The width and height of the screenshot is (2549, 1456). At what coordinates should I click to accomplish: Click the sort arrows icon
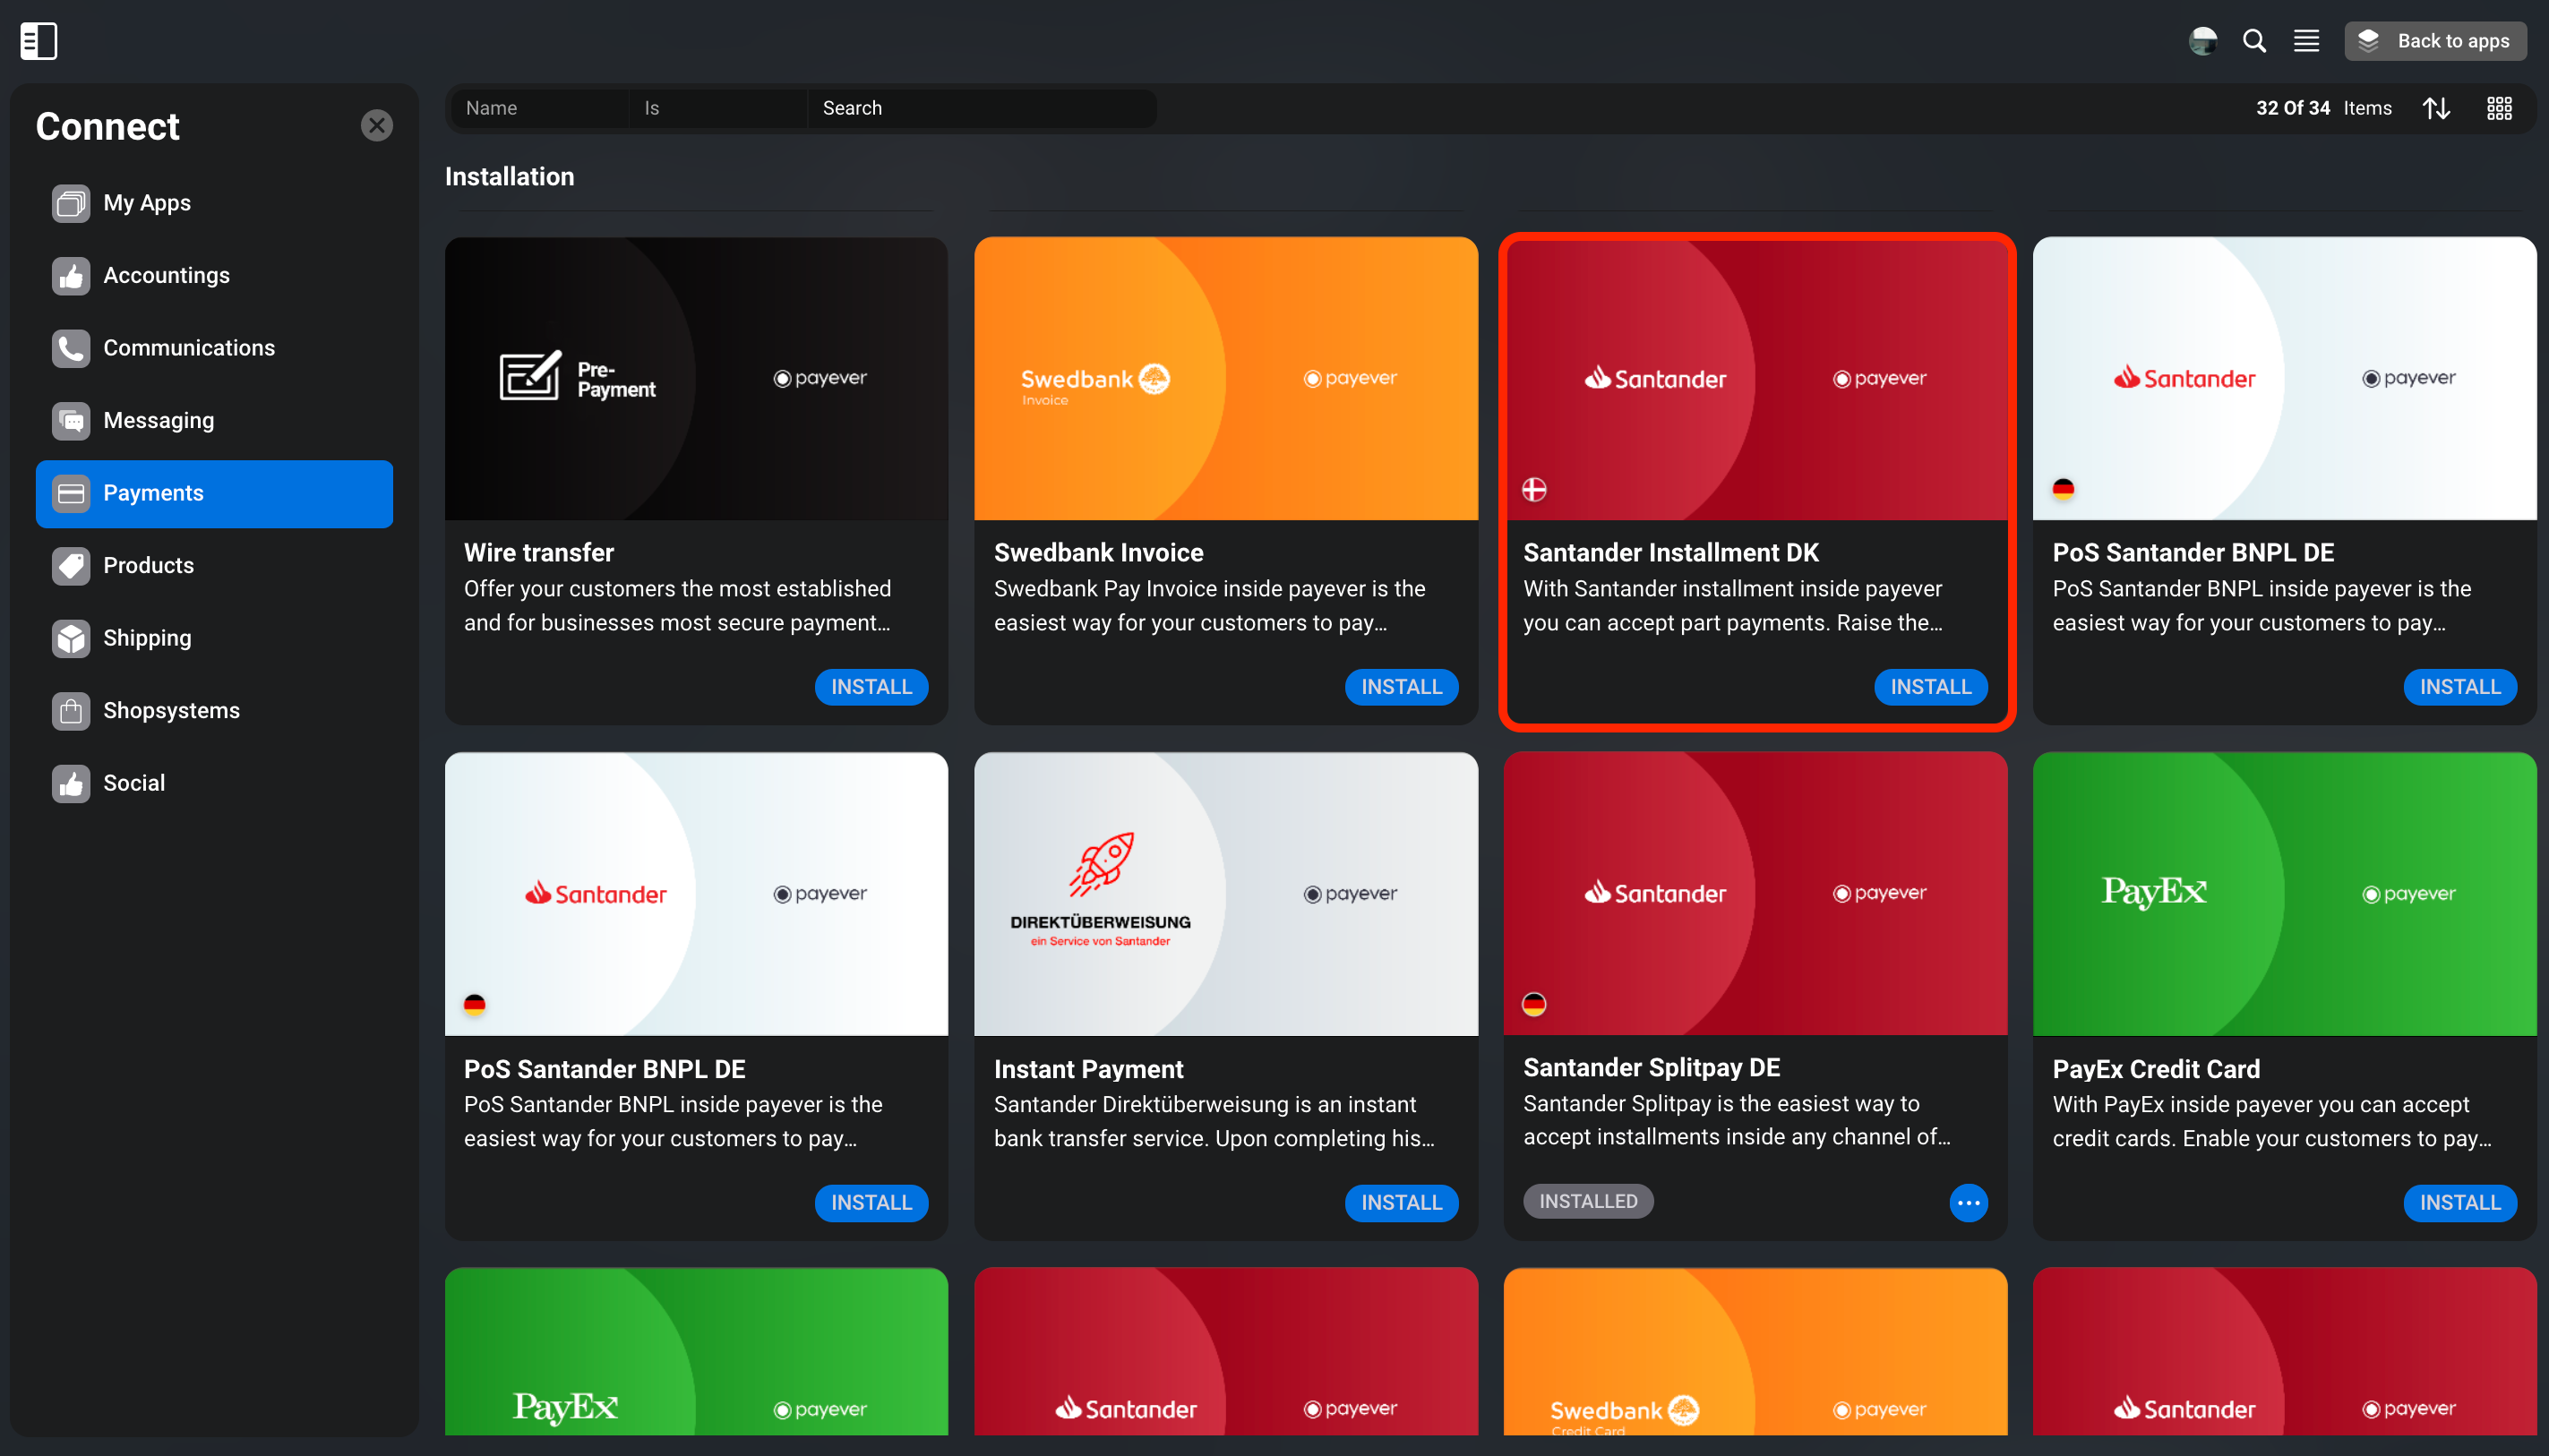click(2436, 108)
